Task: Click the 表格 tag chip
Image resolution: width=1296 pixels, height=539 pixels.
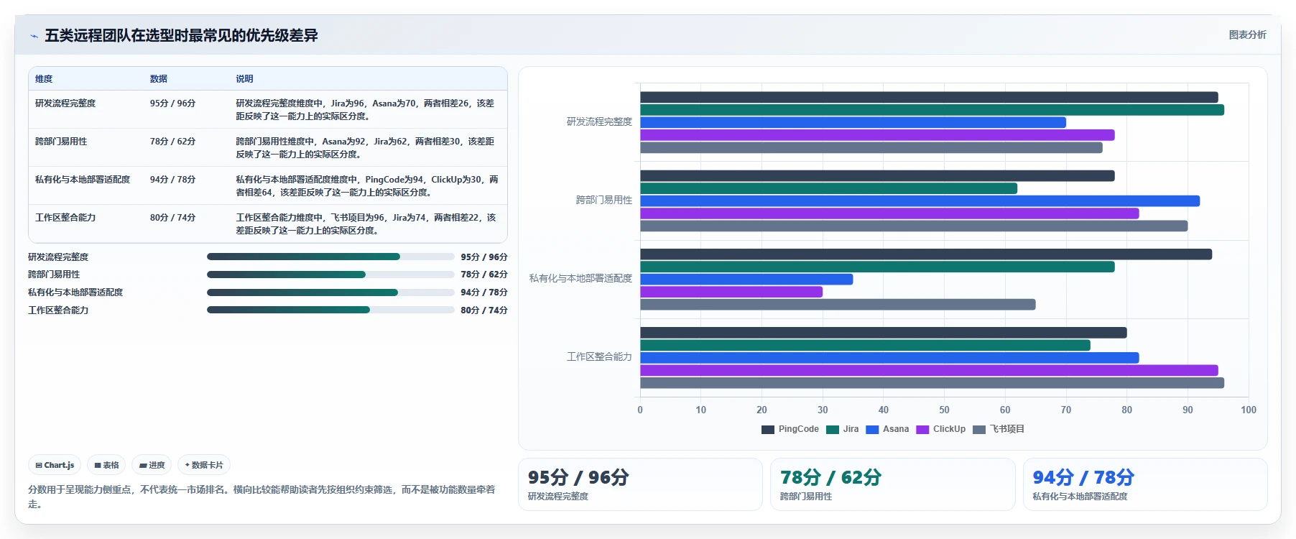Action: 106,465
